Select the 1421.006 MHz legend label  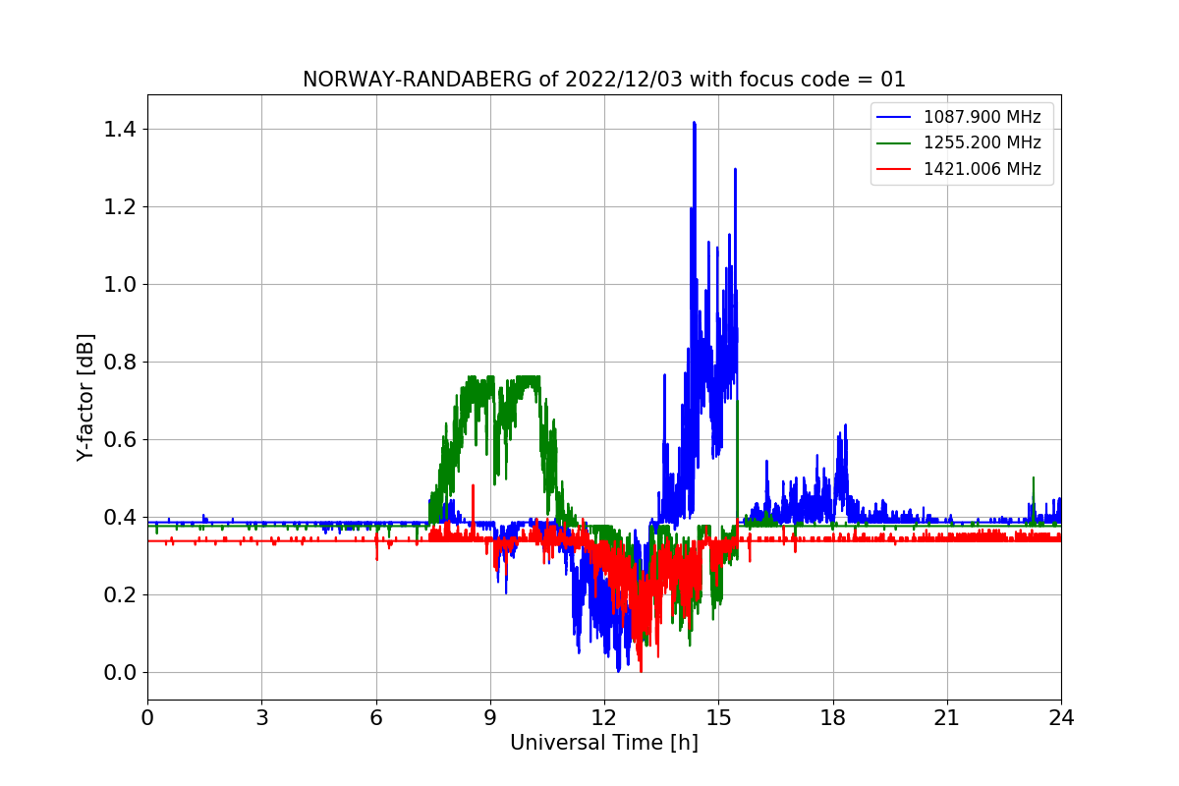pos(982,169)
